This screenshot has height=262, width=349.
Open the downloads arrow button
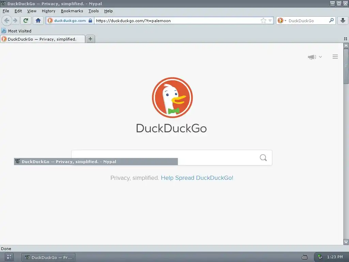343,20
